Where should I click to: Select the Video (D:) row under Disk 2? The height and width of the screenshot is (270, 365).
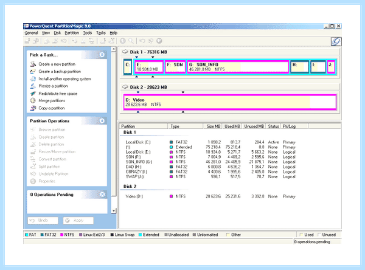coord(210,196)
